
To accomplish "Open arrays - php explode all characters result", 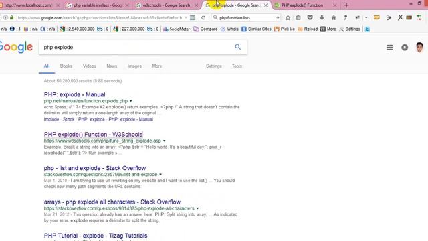I will click(112, 202).
